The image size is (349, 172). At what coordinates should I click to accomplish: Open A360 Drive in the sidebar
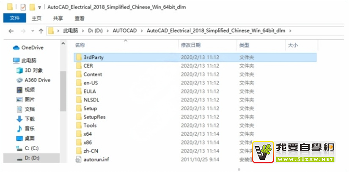[33, 80]
